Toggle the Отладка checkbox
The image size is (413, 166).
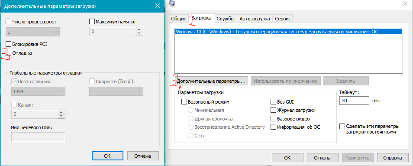click(x=8, y=53)
